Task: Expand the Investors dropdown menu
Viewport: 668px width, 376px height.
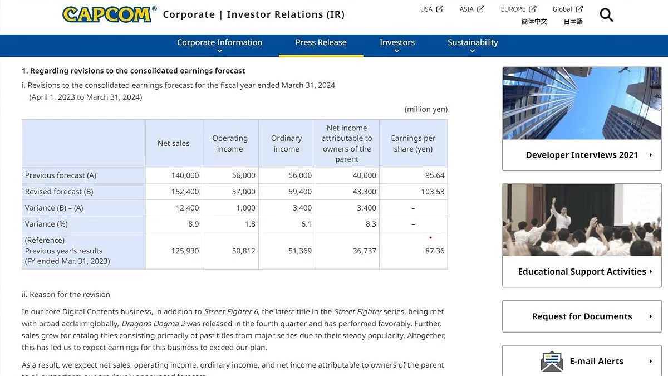Action: tap(397, 51)
